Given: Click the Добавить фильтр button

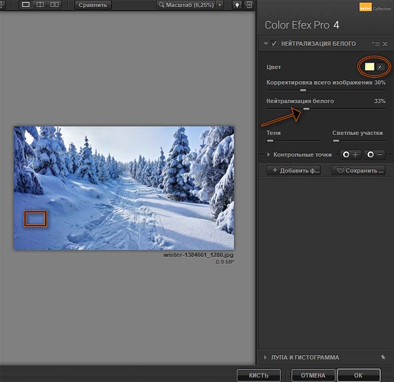Looking at the screenshot, I should [x=294, y=170].
